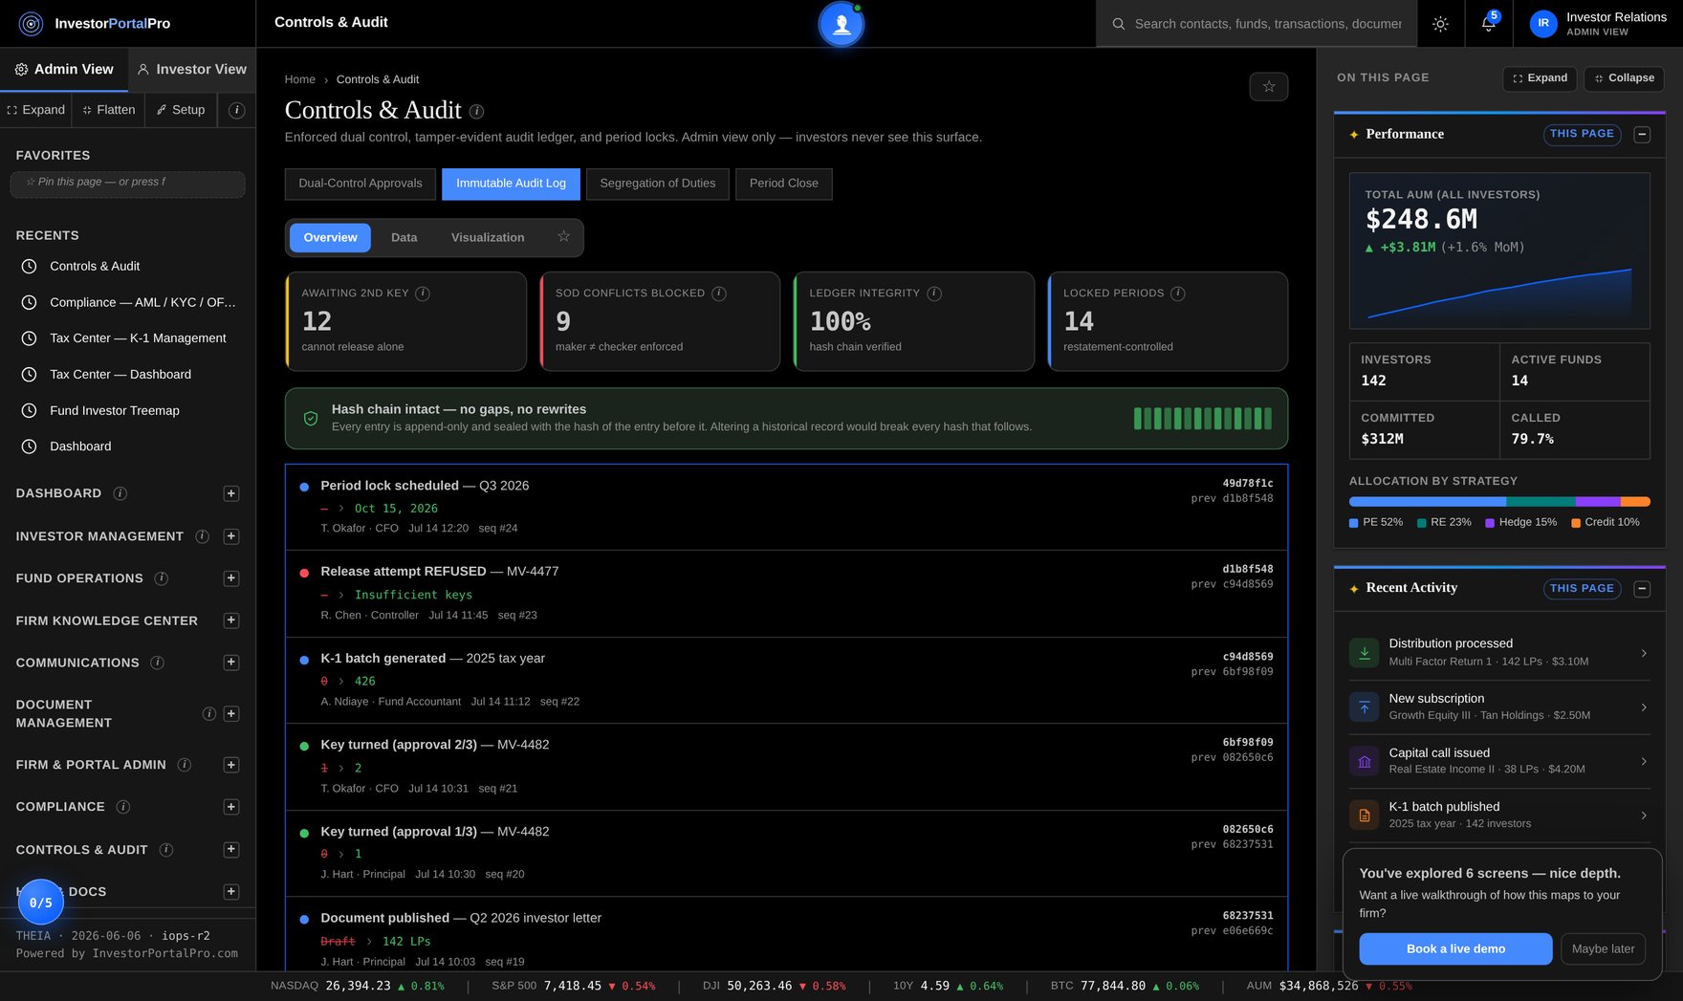Collapse the Performance panel with minus button

click(1642, 135)
